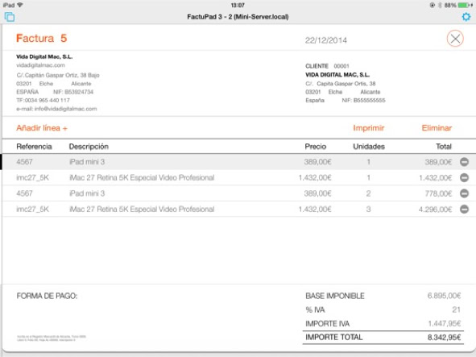
Task: Tap Añadir línea + to add a line
Action: pos(42,128)
